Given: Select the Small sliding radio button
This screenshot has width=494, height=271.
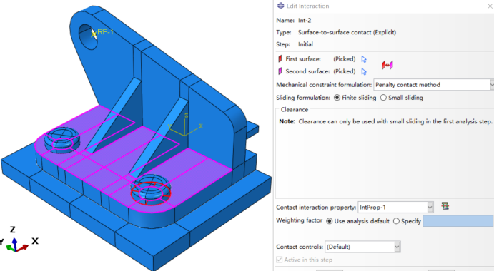Looking at the screenshot, I should click(x=383, y=98).
